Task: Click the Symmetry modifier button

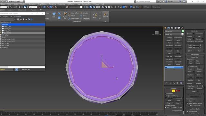Action: click(x=169, y=40)
